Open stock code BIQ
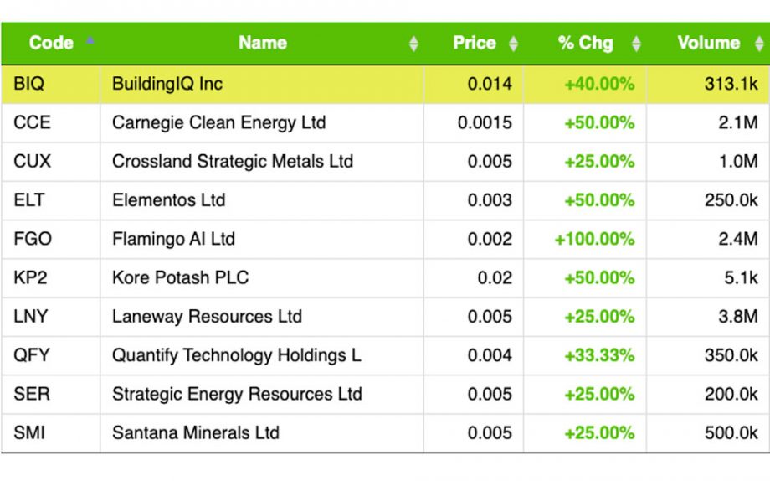The height and width of the screenshot is (481, 770). pos(29,84)
